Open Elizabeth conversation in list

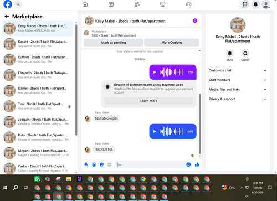point(38,75)
